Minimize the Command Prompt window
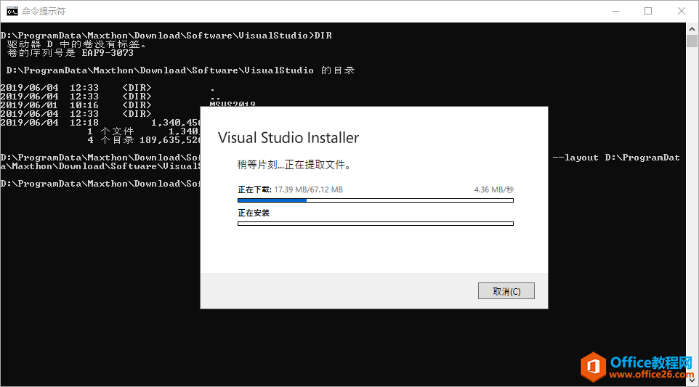 pyautogui.click(x=615, y=11)
